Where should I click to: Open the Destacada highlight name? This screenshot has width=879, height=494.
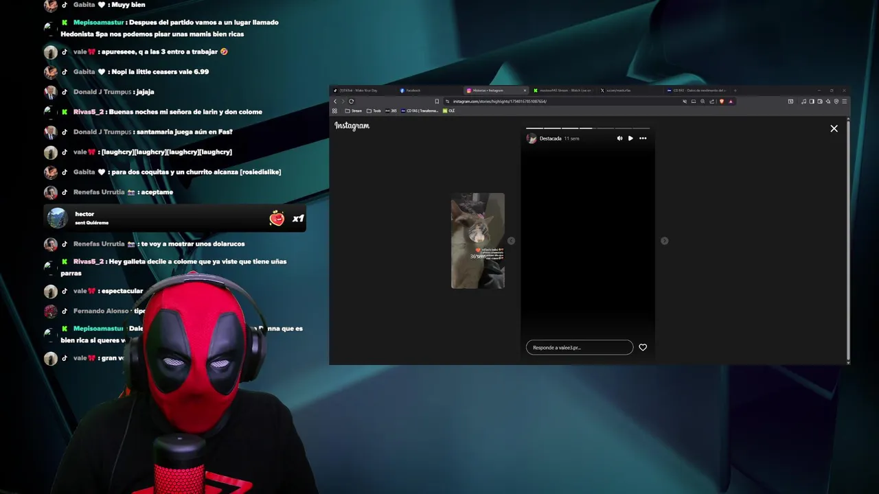(550, 139)
